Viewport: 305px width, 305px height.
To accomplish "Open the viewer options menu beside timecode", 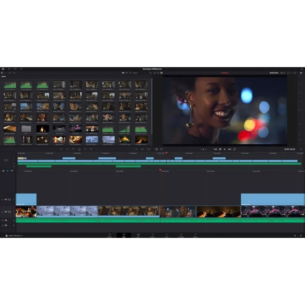I will click(x=301, y=149).
